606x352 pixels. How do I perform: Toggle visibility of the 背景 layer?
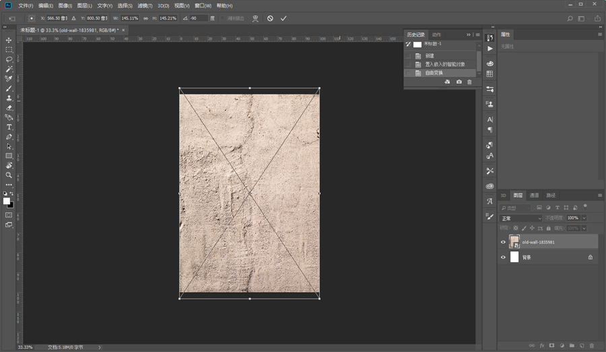coord(503,257)
